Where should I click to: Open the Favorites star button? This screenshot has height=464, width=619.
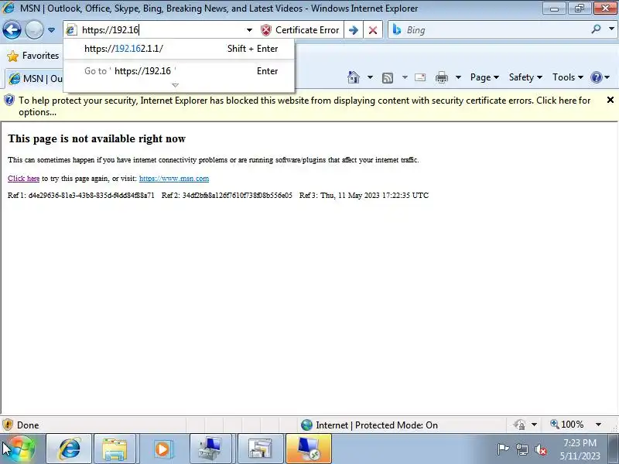(33, 56)
